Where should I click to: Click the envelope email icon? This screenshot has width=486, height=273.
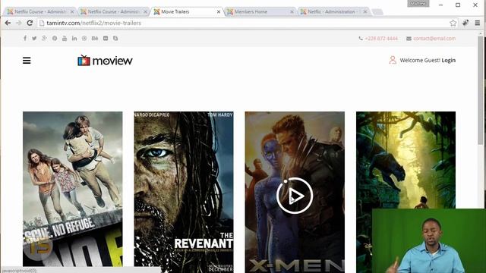[x=409, y=39]
